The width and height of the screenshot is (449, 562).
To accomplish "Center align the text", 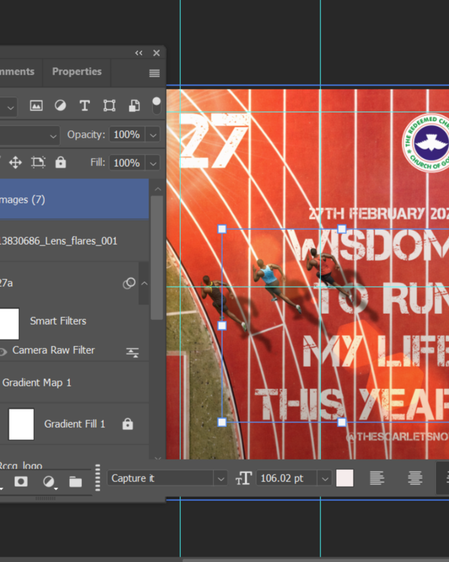I will point(415,478).
